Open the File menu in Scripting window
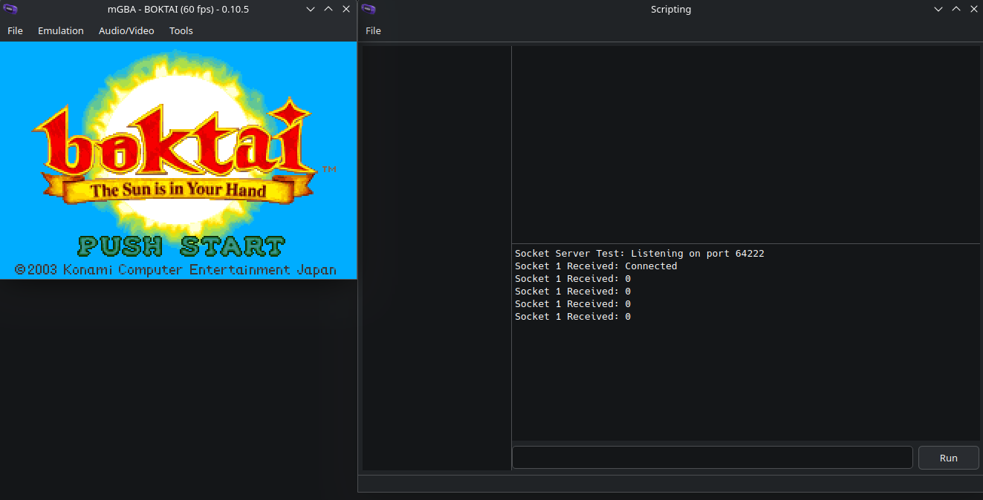This screenshot has height=500, width=983. tap(373, 30)
